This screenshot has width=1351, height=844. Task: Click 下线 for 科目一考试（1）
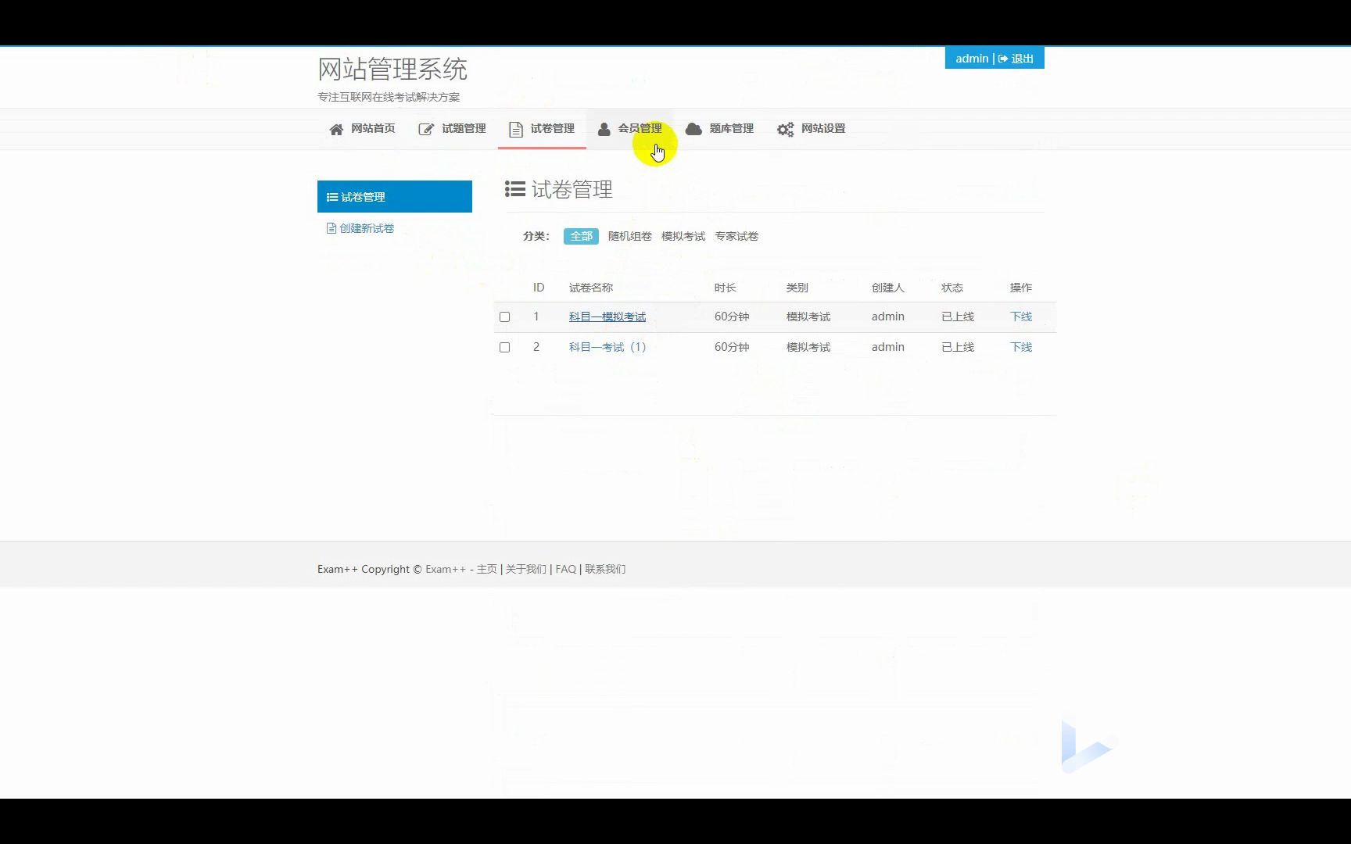1021,347
